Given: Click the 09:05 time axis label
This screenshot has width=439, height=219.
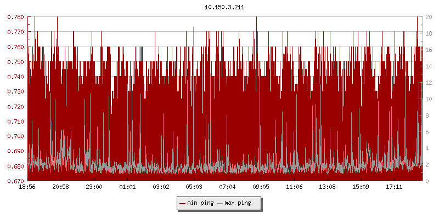Looking at the screenshot, I should (261, 187).
